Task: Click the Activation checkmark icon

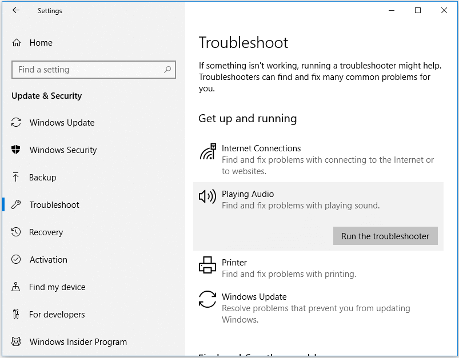Action: (x=17, y=260)
